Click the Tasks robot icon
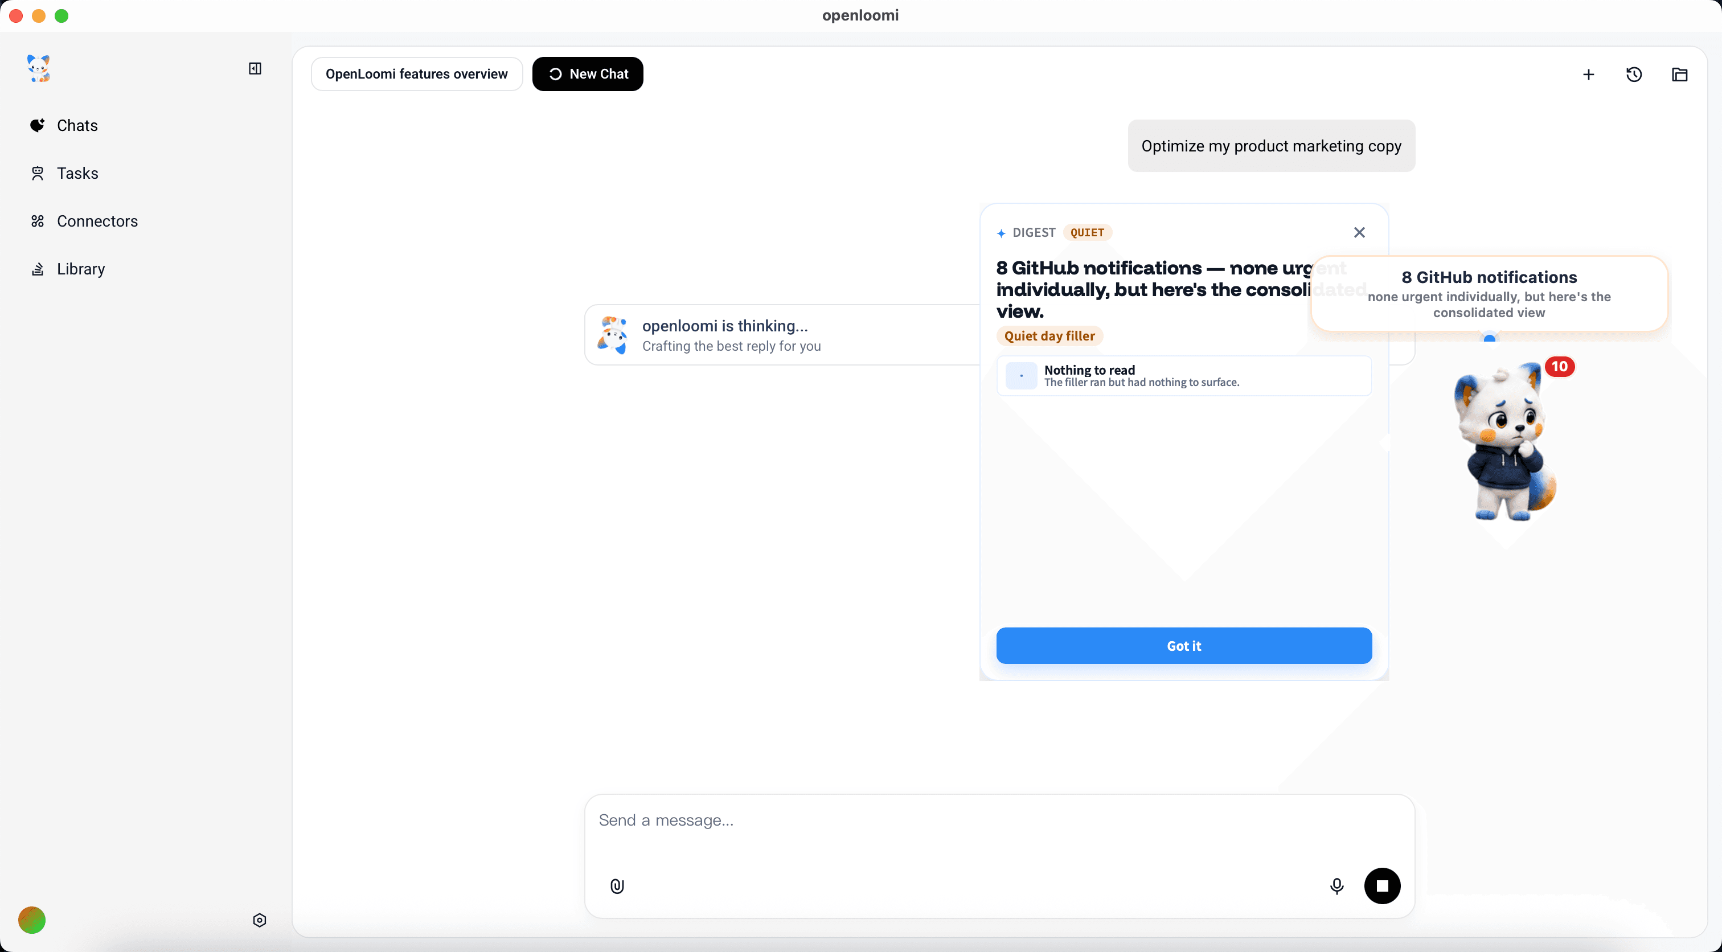The width and height of the screenshot is (1722, 952). [38, 173]
